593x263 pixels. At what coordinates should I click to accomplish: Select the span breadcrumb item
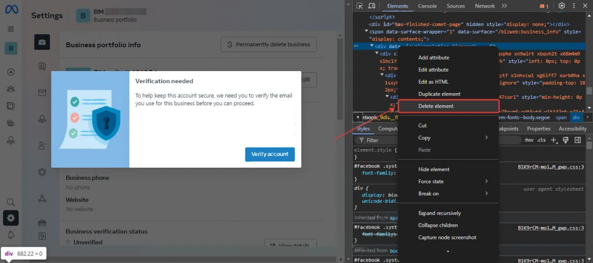(x=561, y=118)
